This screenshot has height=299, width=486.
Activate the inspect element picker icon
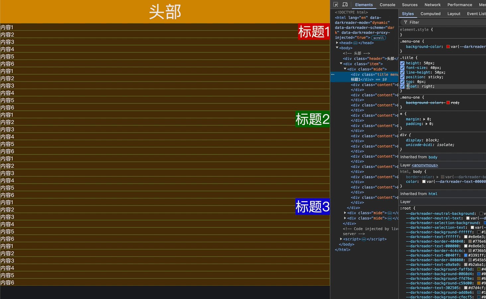(x=336, y=5)
